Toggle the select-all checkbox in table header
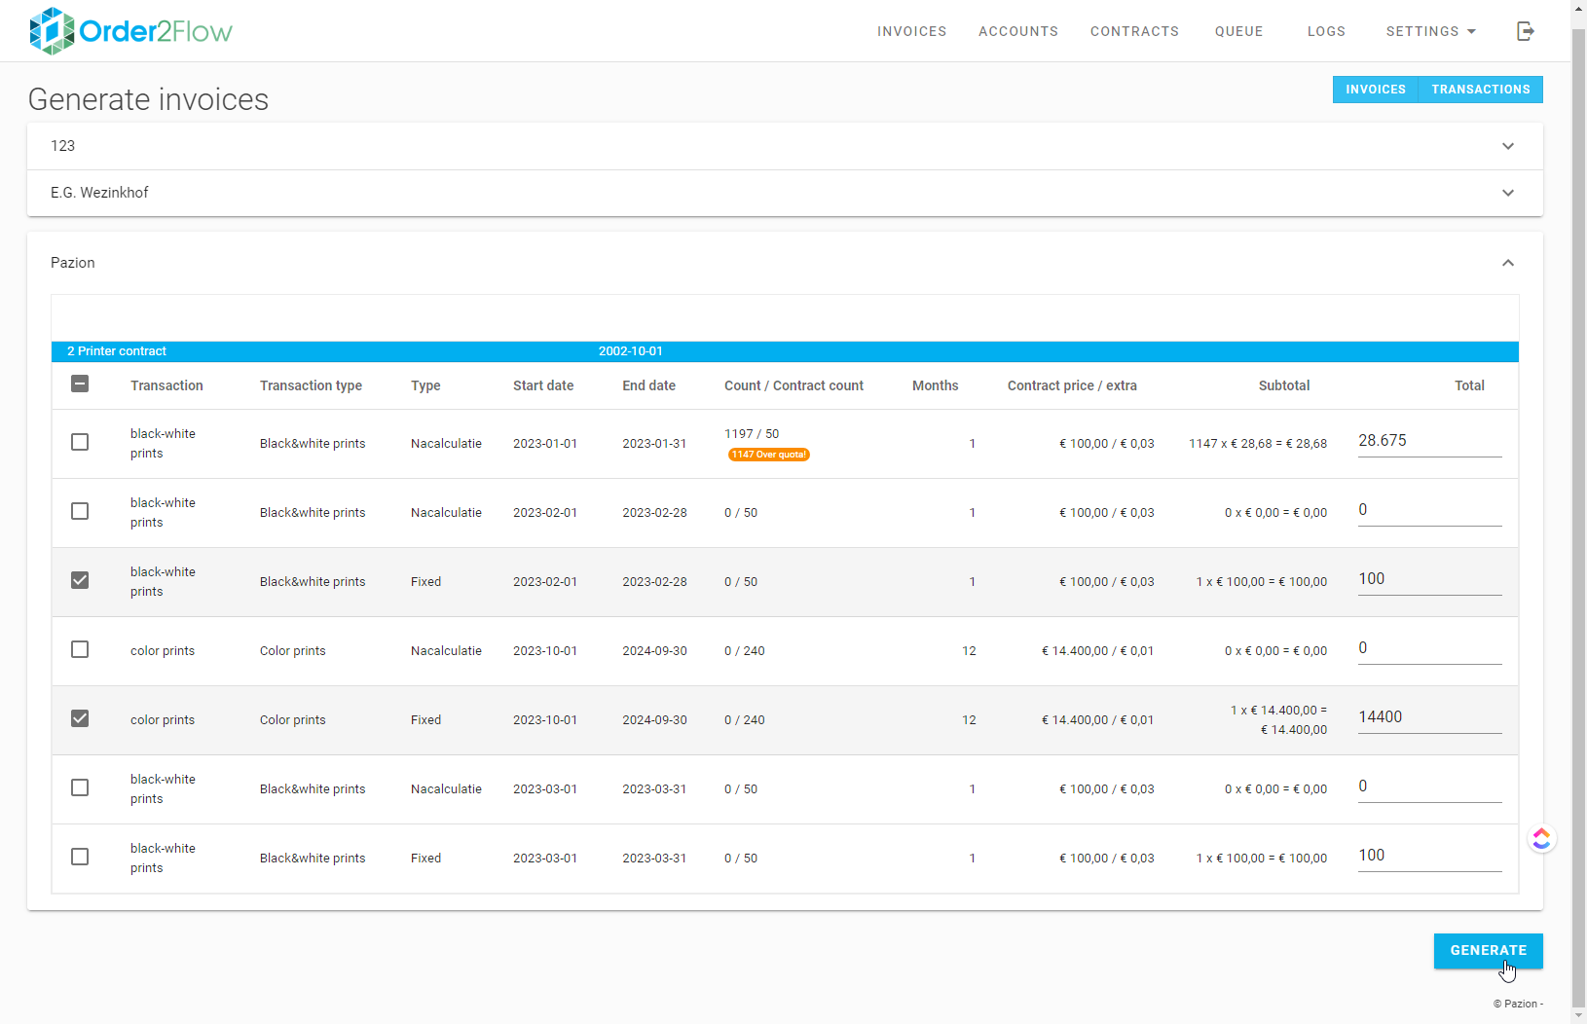 tap(80, 384)
